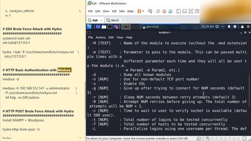Viewport: 251px width, 141px height.
Task: Click the VMware pause (suspend) button
Action: [x=139, y=11]
